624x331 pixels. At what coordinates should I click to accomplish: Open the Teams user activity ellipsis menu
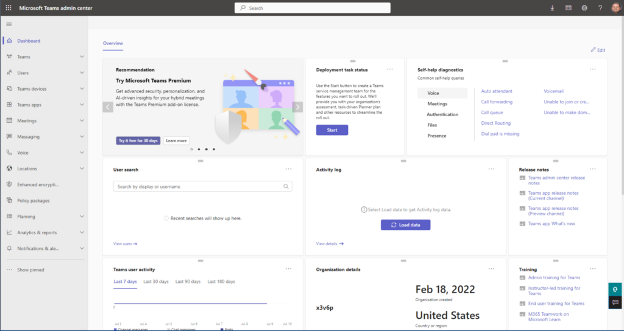[288, 268]
